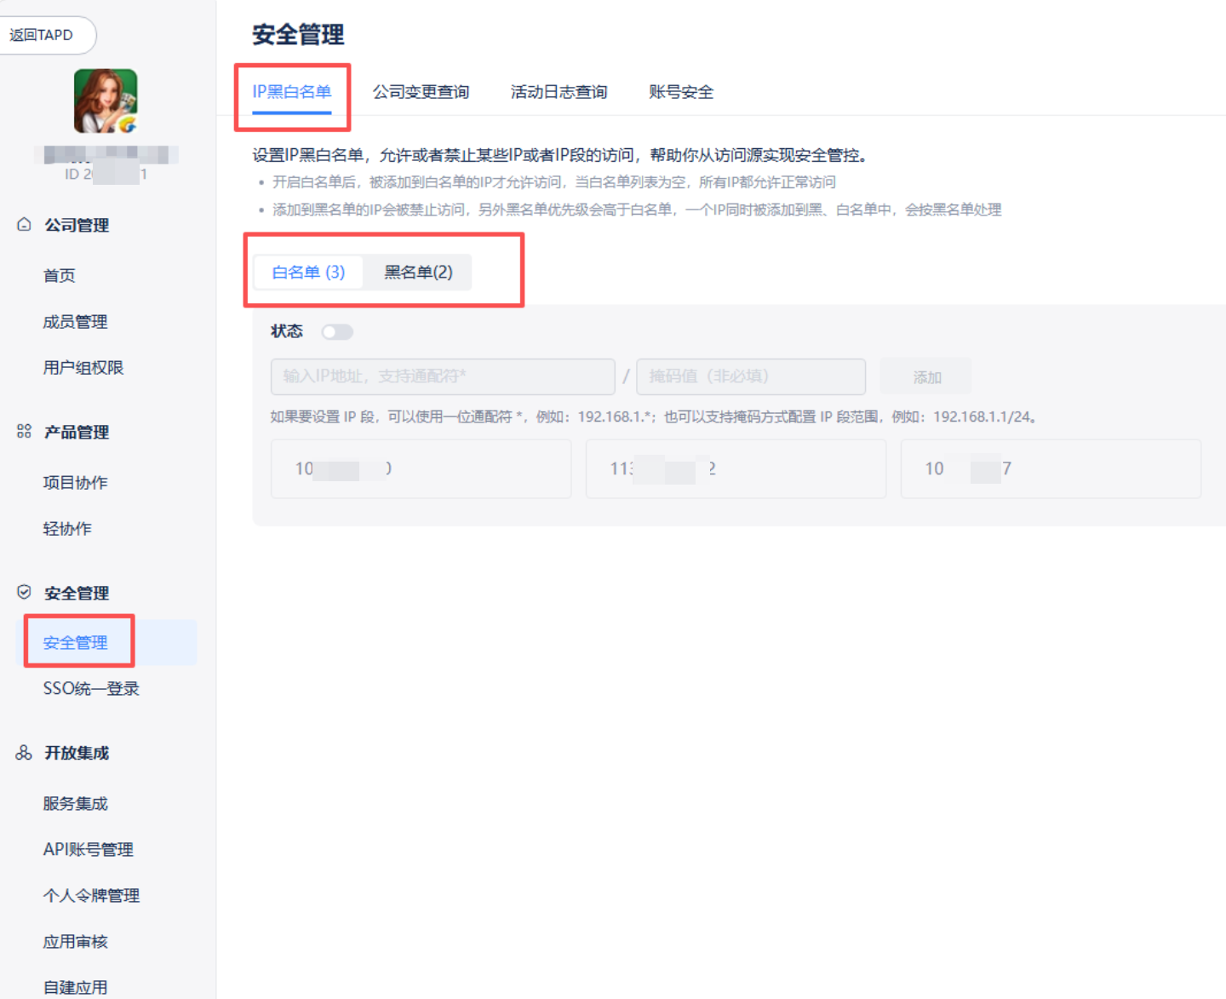Screen dimensions: 1226x999
Task: Select the IP黑白名单 tab
Action: tap(292, 92)
